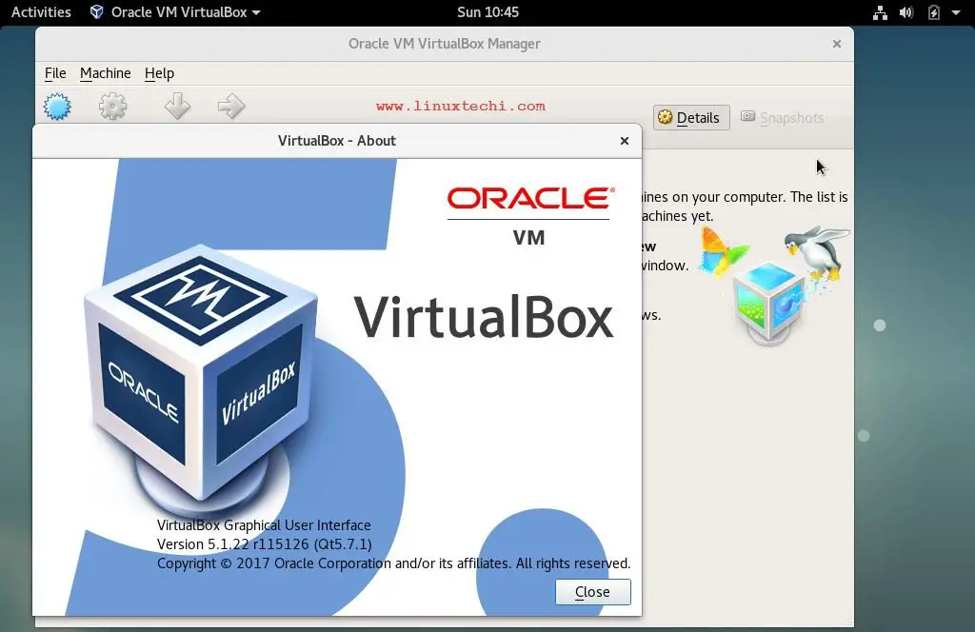Click the Copyright 2017 Oracle Corporation line

point(393,563)
